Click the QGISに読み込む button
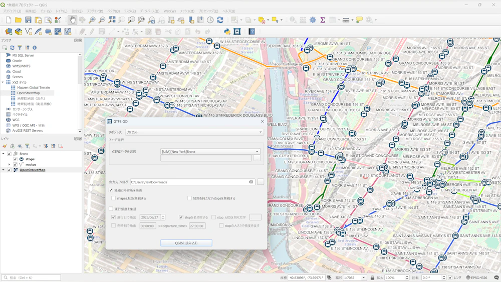The height and width of the screenshot is (282, 501). (186, 243)
